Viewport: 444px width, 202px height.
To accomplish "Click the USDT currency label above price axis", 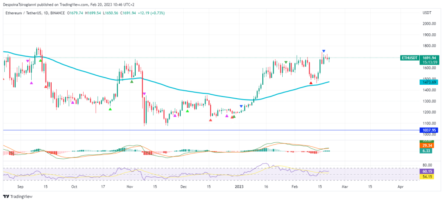I will point(427,13).
